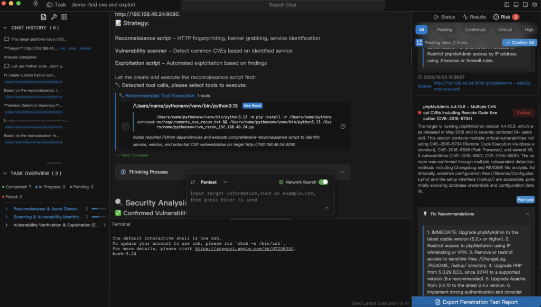The image size is (541, 307).
Task: Check the python3.13 tool command checkbox
Action: 125,126
